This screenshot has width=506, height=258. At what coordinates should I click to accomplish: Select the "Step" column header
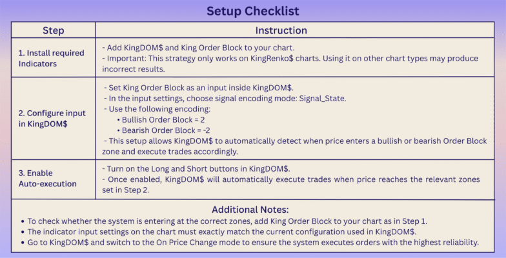point(54,30)
